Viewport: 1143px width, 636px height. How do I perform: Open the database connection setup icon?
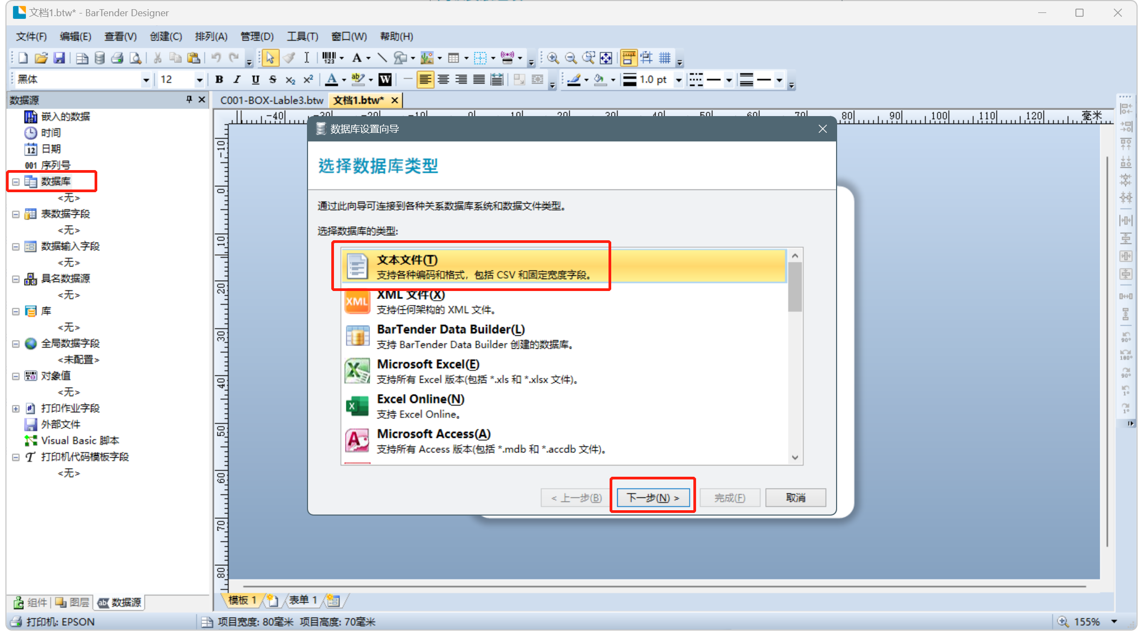coord(99,58)
